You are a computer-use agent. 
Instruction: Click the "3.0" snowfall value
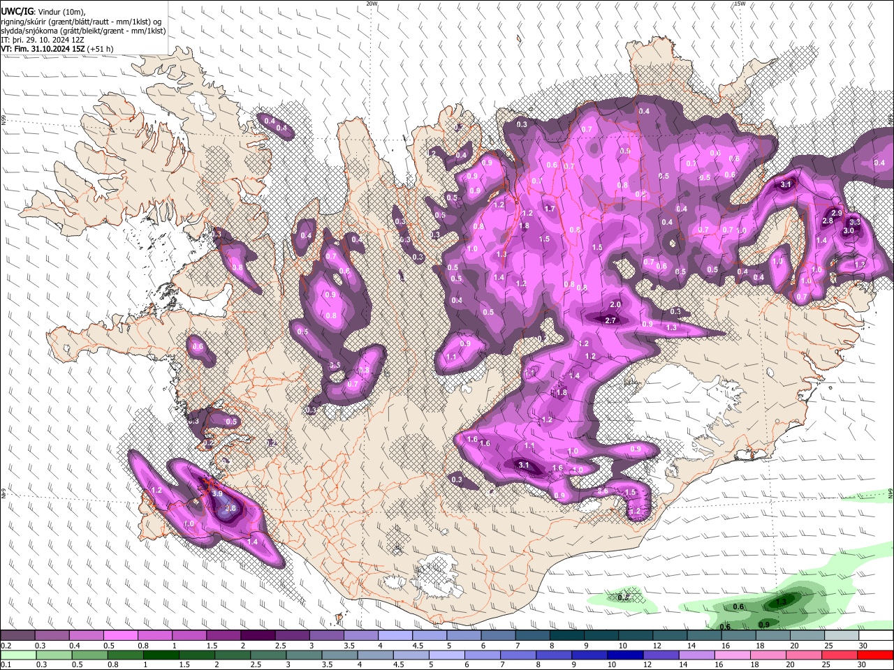tap(849, 230)
